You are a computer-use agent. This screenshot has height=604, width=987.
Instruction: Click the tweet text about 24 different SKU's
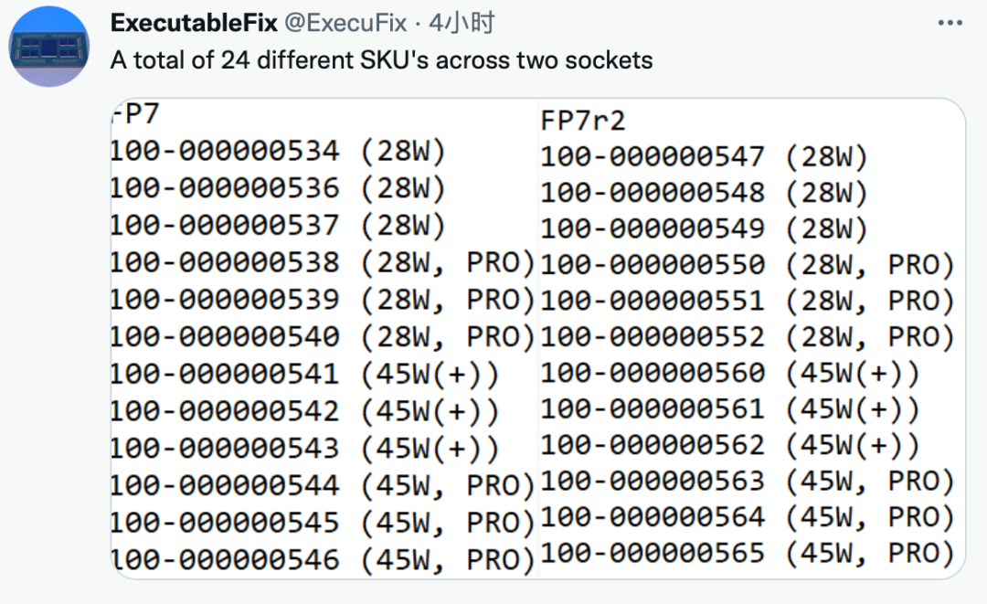click(x=381, y=60)
